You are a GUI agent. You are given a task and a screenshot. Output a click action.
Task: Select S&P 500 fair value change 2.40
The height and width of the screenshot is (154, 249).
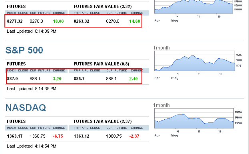[x=133, y=79]
